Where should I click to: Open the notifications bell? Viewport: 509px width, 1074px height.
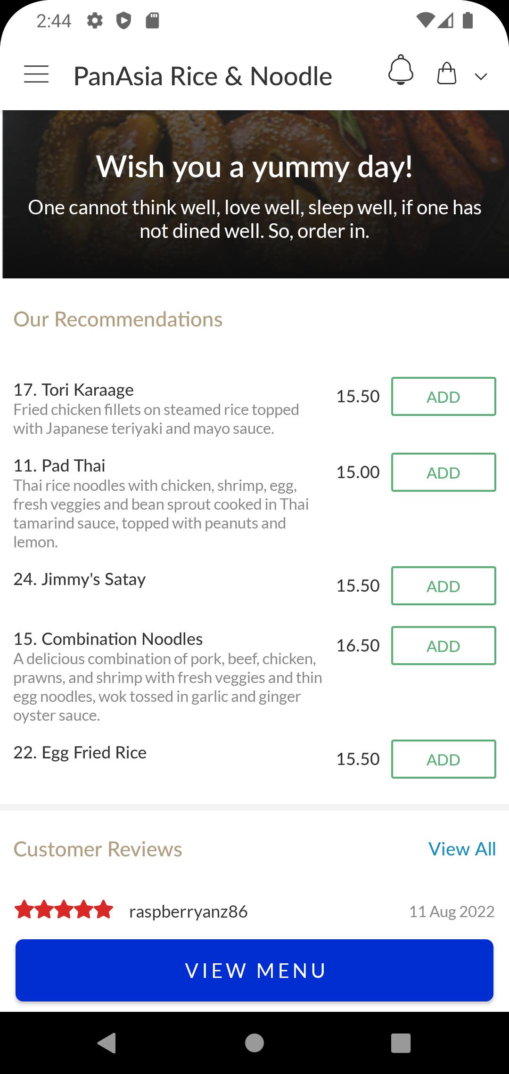tap(401, 71)
